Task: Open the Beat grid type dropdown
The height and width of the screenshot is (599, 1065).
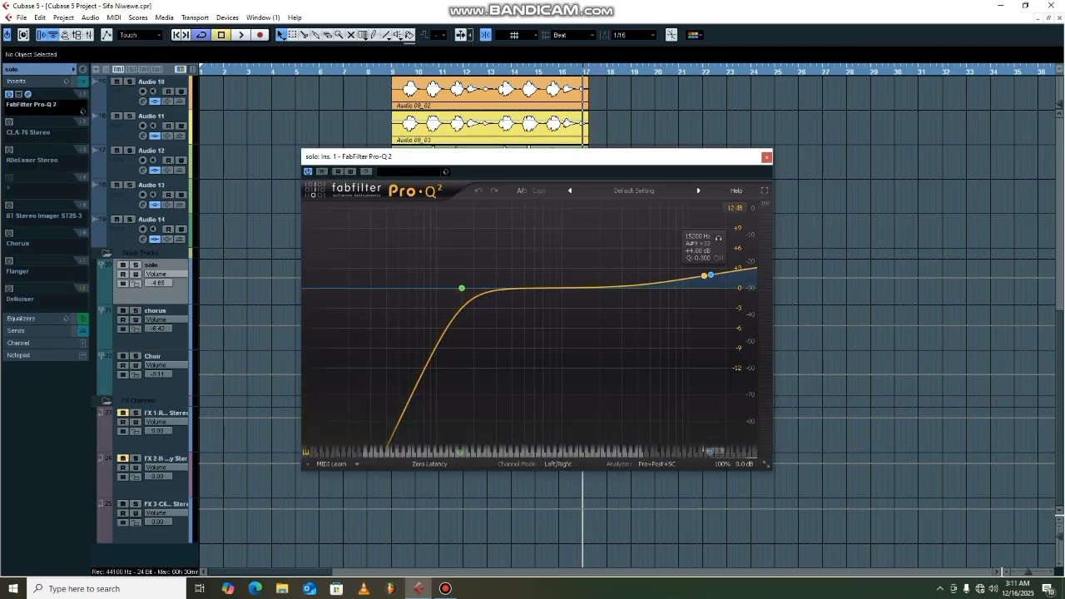Action: click(574, 35)
